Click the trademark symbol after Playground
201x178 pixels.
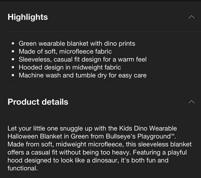(173, 135)
